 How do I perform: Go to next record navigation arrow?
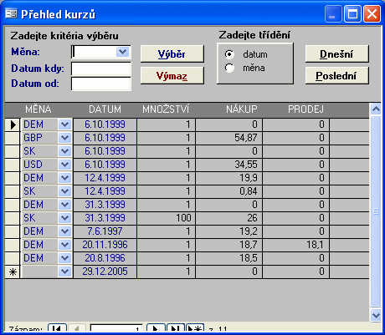(x=156, y=329)
